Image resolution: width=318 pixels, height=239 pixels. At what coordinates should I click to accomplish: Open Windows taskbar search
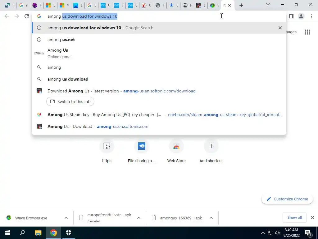pos(22,233)
